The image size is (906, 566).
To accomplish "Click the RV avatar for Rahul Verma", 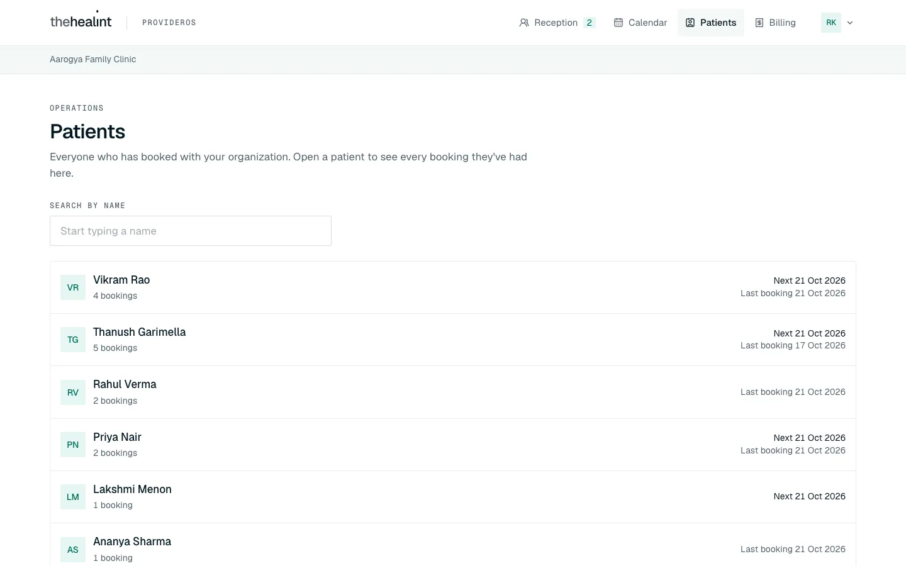I will (x=73, y=392).
